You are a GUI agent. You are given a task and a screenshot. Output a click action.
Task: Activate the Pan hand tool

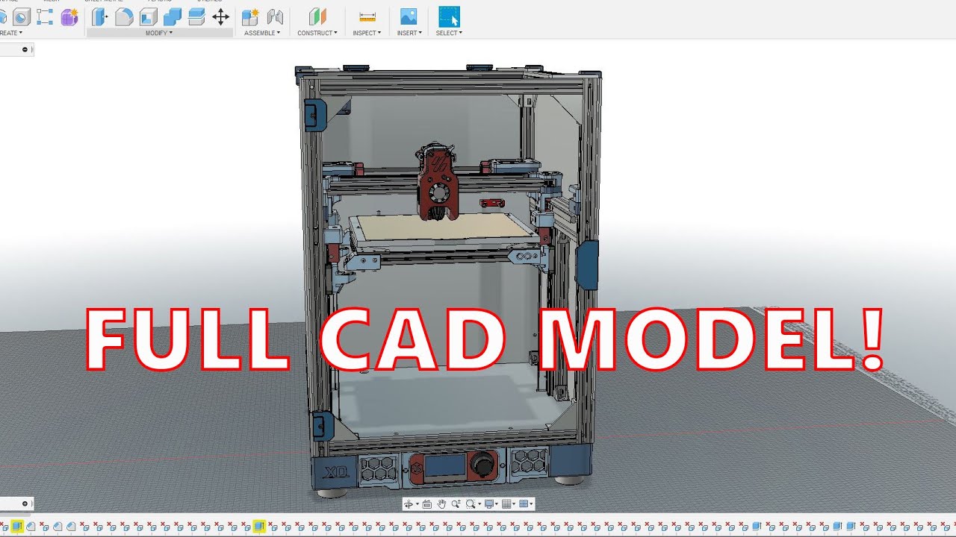pos(441,504)
